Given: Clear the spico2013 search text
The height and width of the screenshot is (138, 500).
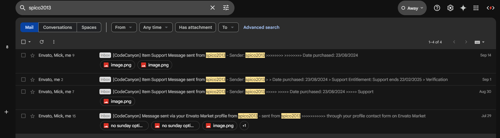Looking at the screenshot, I should click(x=213, y=8).
